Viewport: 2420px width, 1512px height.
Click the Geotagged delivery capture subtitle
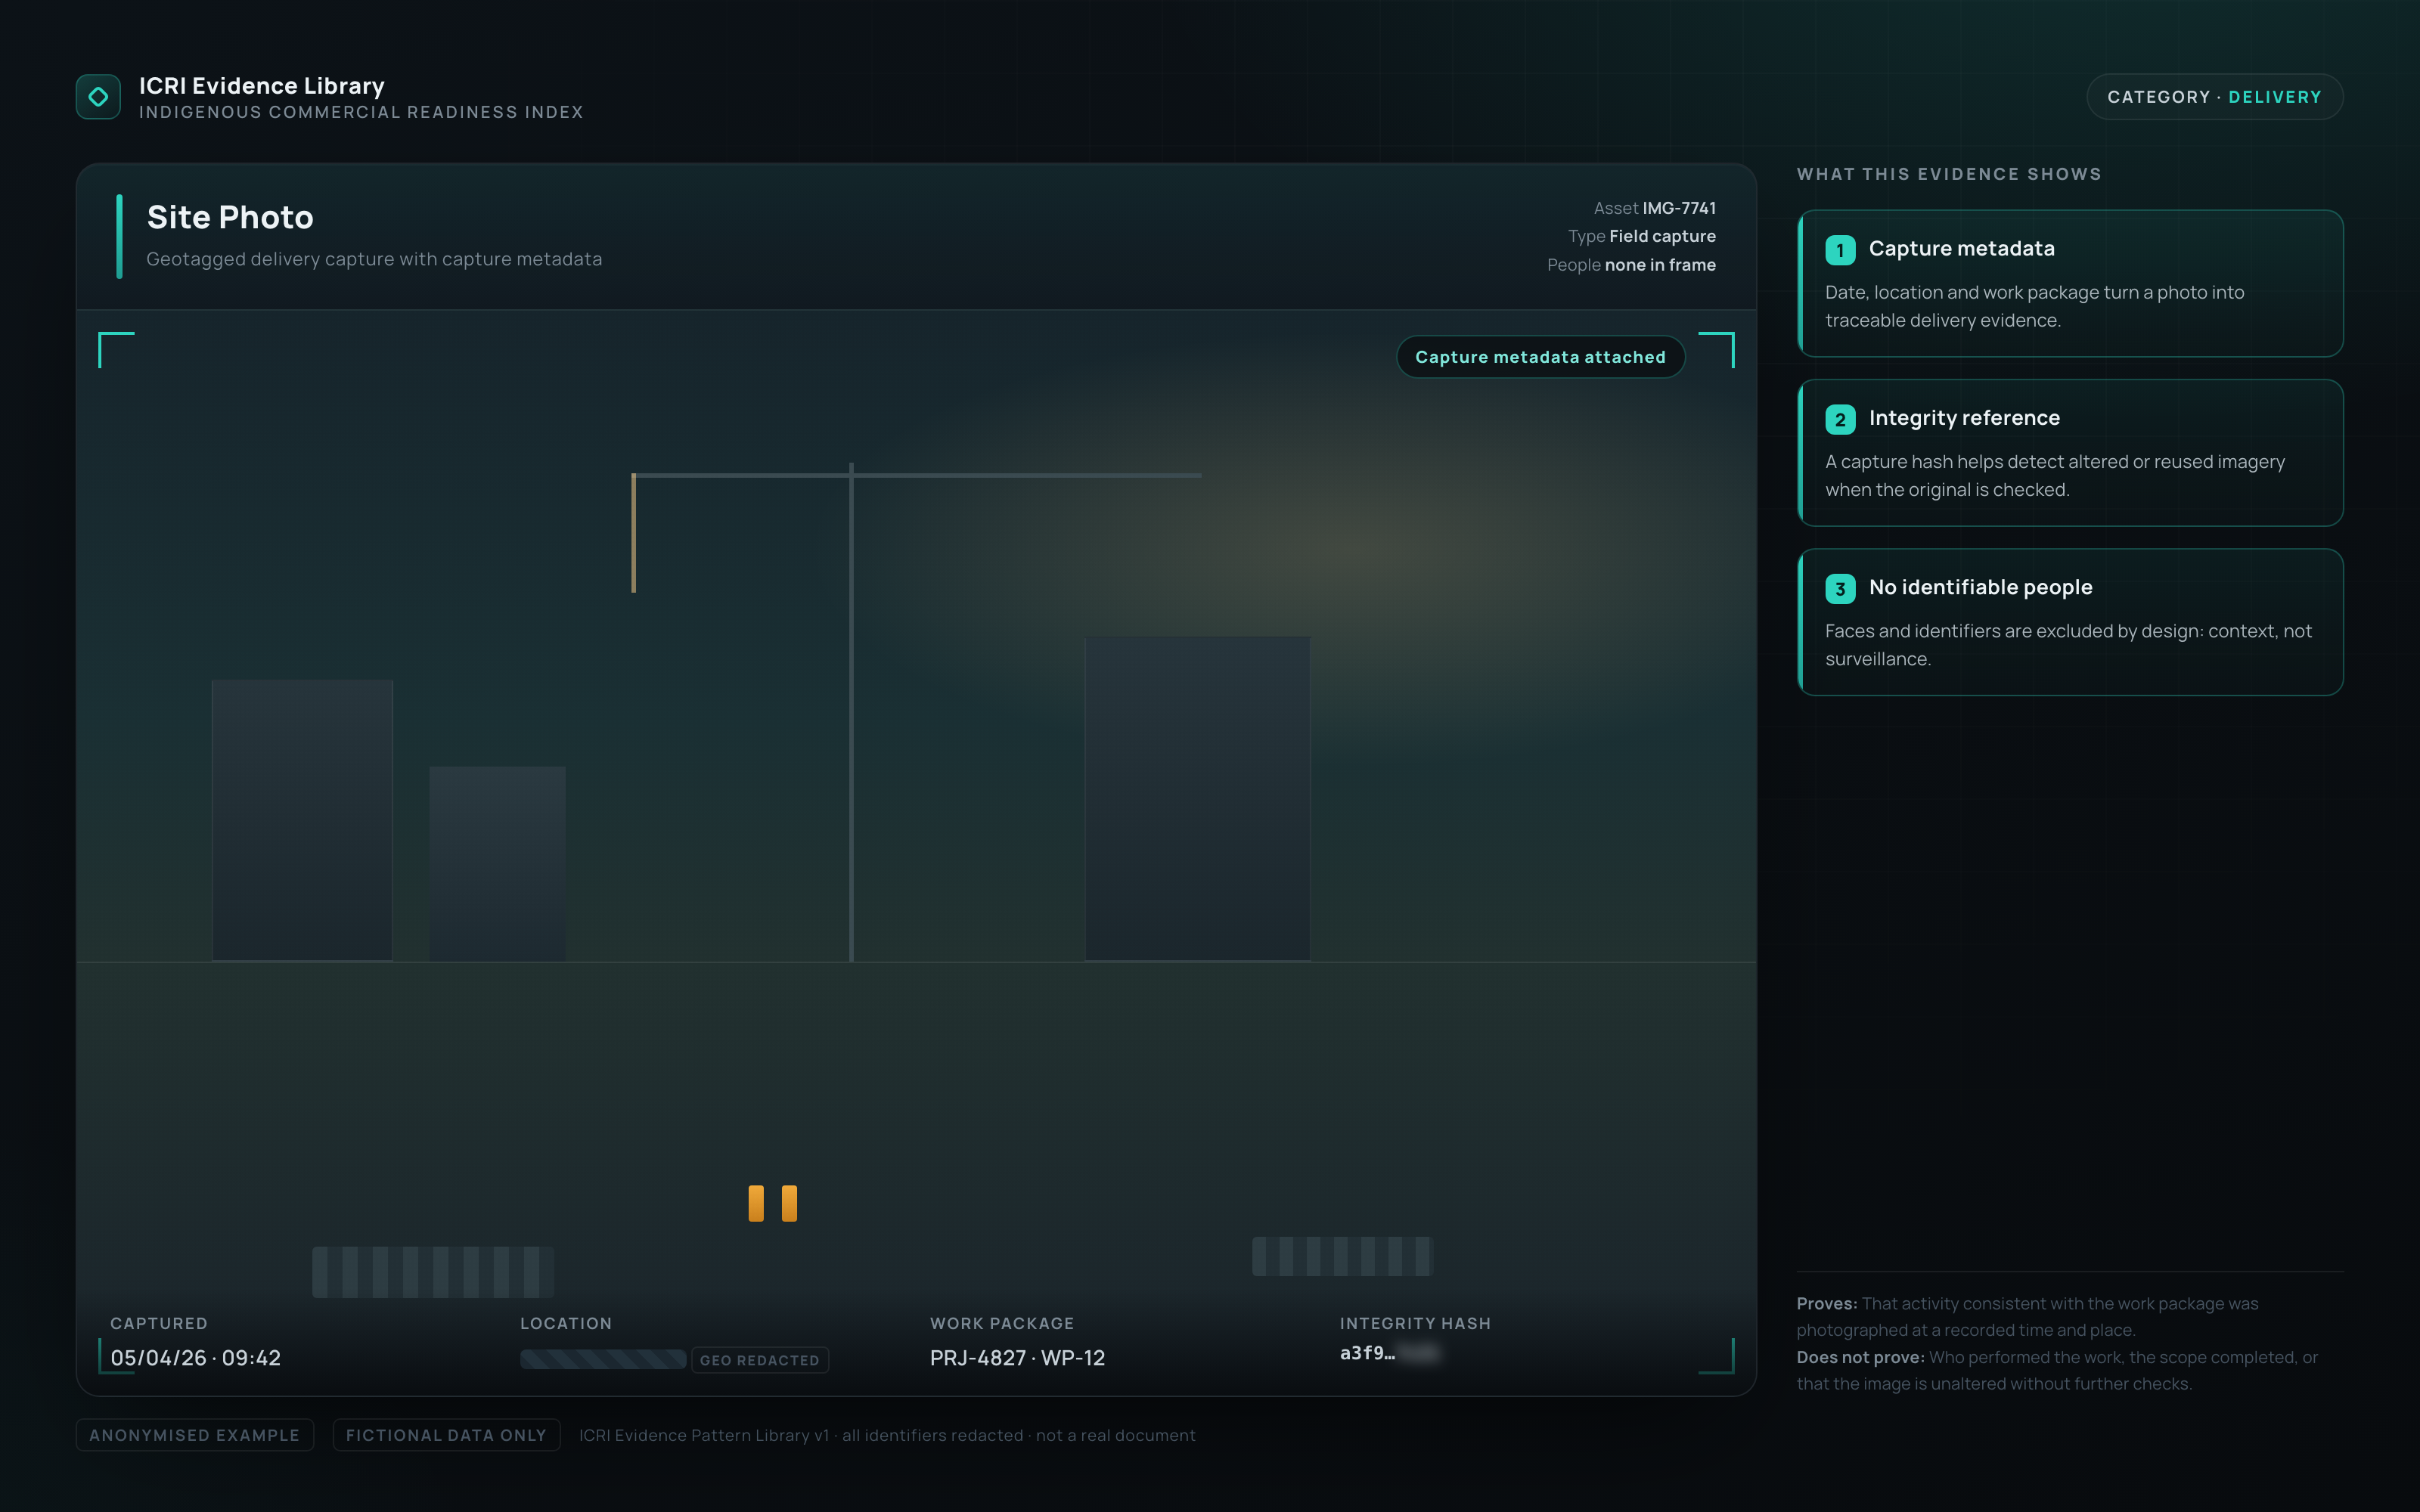point(374,259)
